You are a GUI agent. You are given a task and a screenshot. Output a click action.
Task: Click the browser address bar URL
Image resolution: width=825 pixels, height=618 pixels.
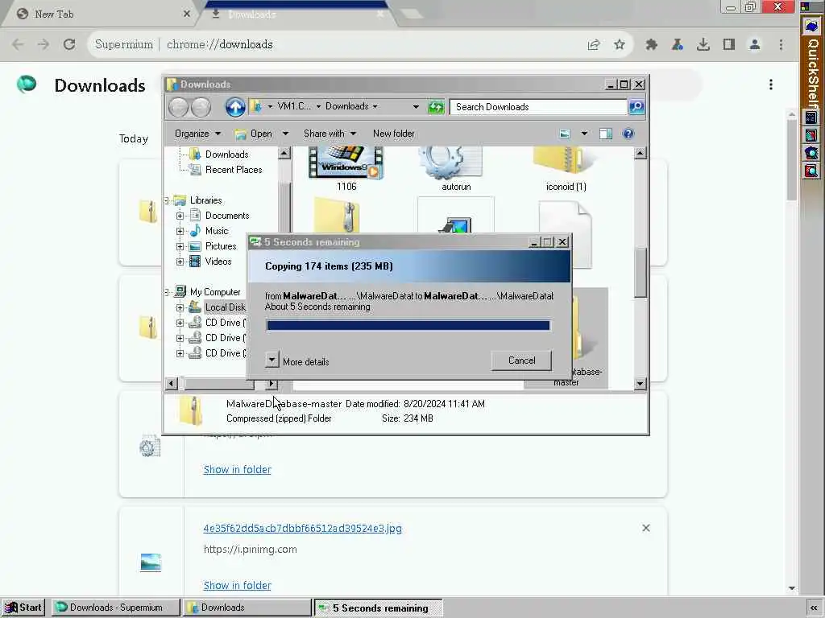[x=220, y=45]
